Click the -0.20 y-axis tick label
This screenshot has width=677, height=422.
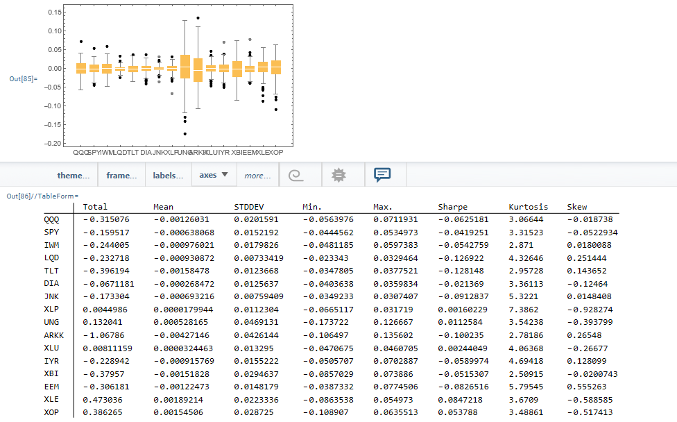click(53, 144)
